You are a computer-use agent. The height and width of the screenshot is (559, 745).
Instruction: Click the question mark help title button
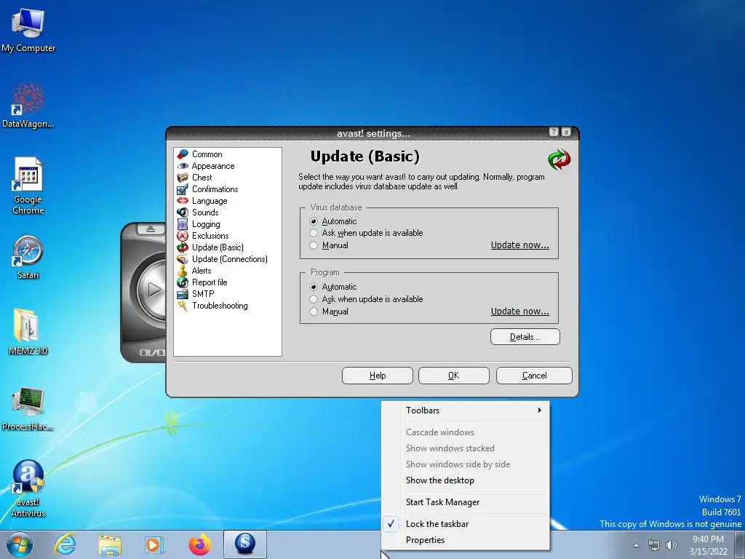tap(554, 132)
